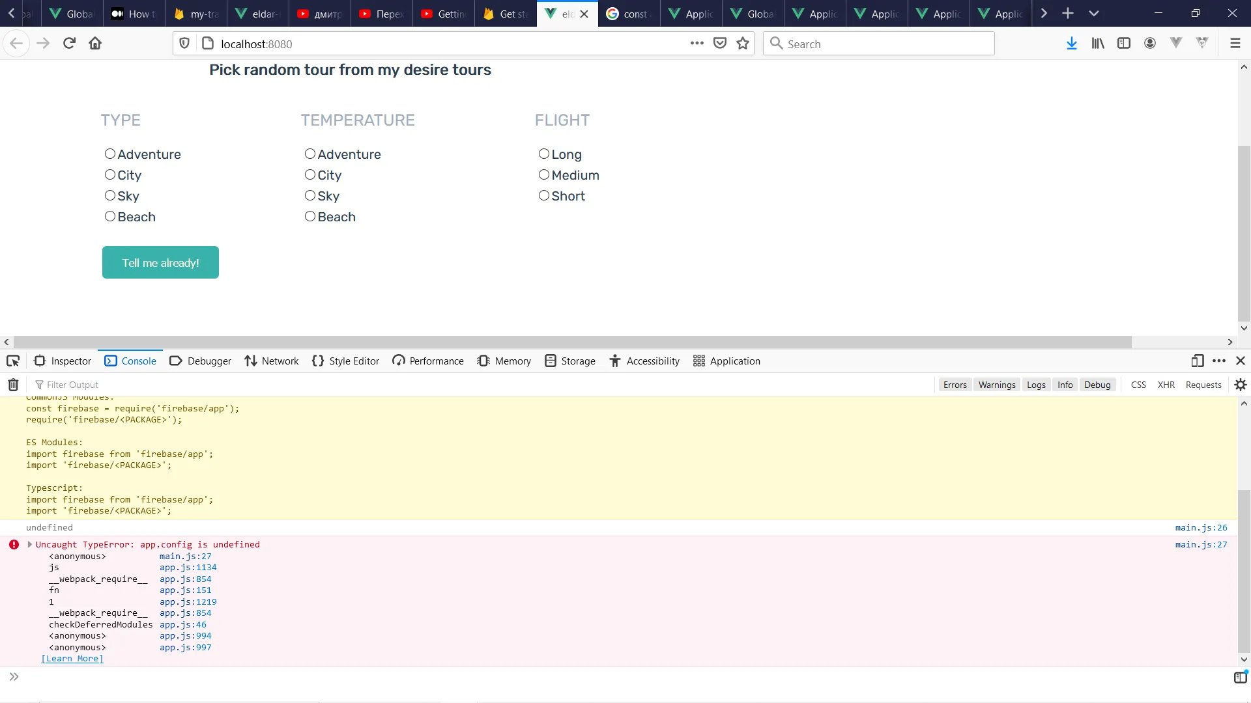Switch to the Network devtools tab

pyautogui.click(x=272, y=361)
